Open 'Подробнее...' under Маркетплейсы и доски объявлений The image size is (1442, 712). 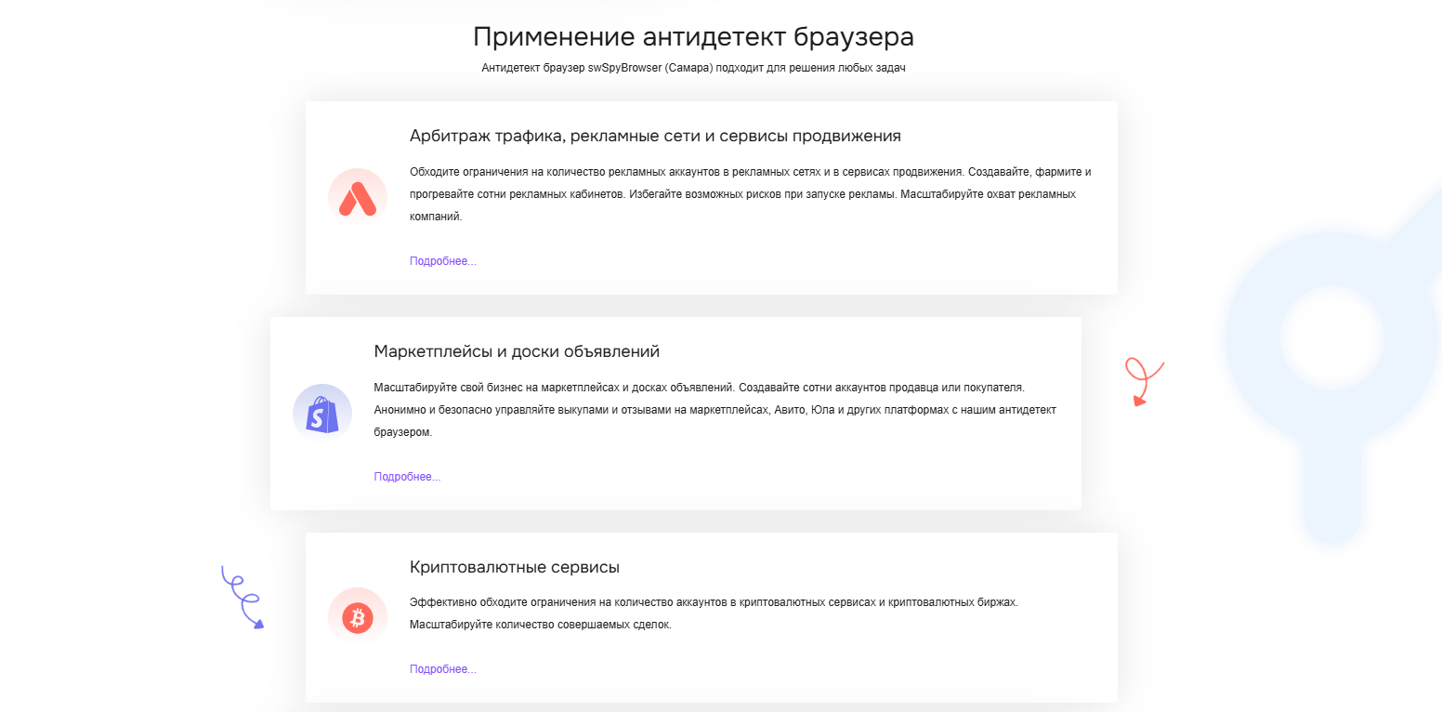[x=407, y=477]
